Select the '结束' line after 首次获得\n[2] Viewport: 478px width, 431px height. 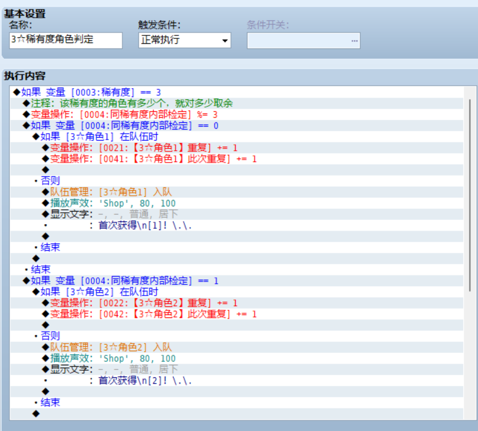(x=237, y=403)
